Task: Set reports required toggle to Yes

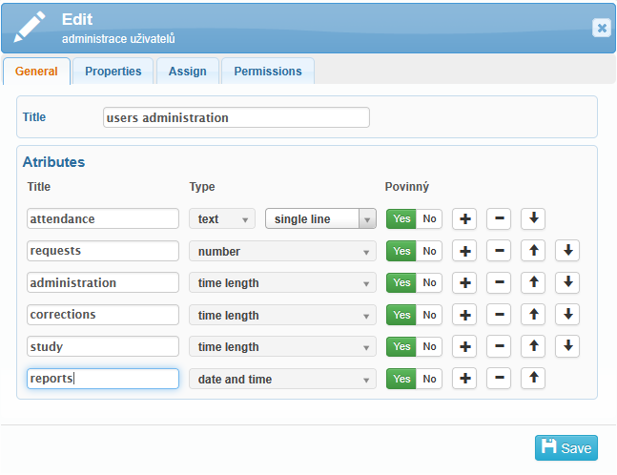Action: pos(401,379)
